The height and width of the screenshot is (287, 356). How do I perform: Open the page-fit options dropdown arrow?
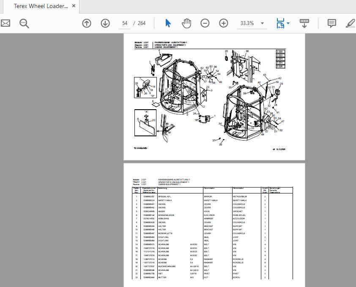point(289,23)
